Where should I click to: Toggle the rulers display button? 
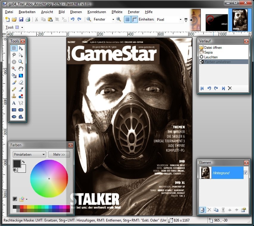[134, 19]
